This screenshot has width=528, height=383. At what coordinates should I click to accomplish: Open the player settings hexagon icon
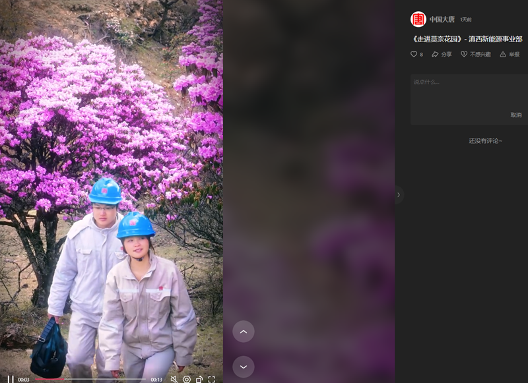[187, 379]
